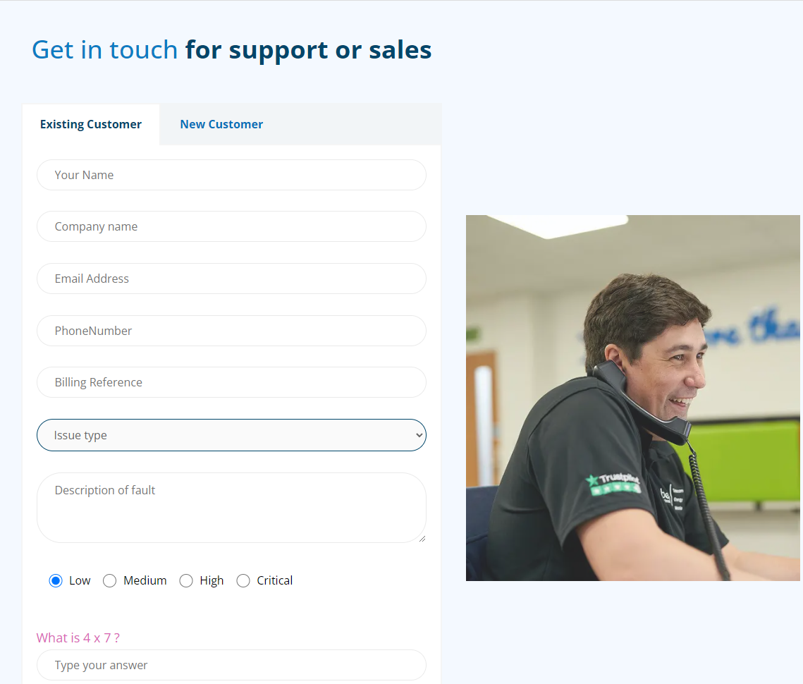Click the support agent photo
The image size is (803, 684).
[x=633, y=398]
